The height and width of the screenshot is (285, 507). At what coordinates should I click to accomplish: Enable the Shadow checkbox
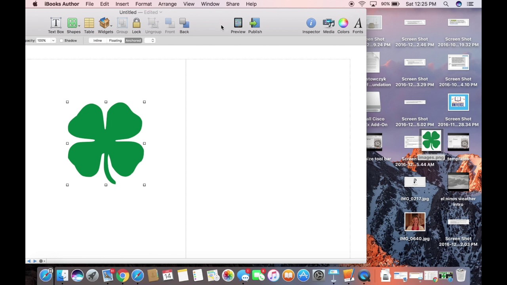pos(61,40)
